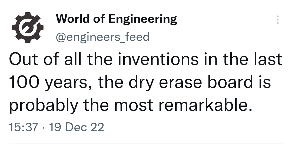The height and width of the screenshot is (148, 292).
Task: Open the World of Engineering gear avatar
Action: click(x=28, y=27)
